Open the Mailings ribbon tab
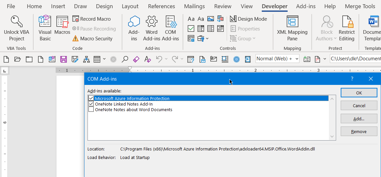The height and width of the screenshot is (177, 381). point(194,6)
